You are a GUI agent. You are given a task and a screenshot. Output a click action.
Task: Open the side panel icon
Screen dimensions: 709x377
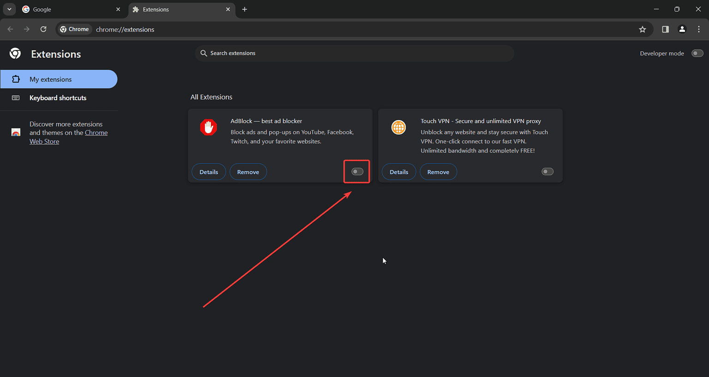[x=665, y=29]
